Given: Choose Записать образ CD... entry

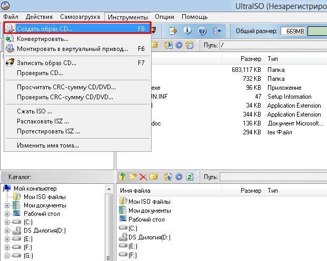Looking at the screenshot, I should [x=77, y=63].
